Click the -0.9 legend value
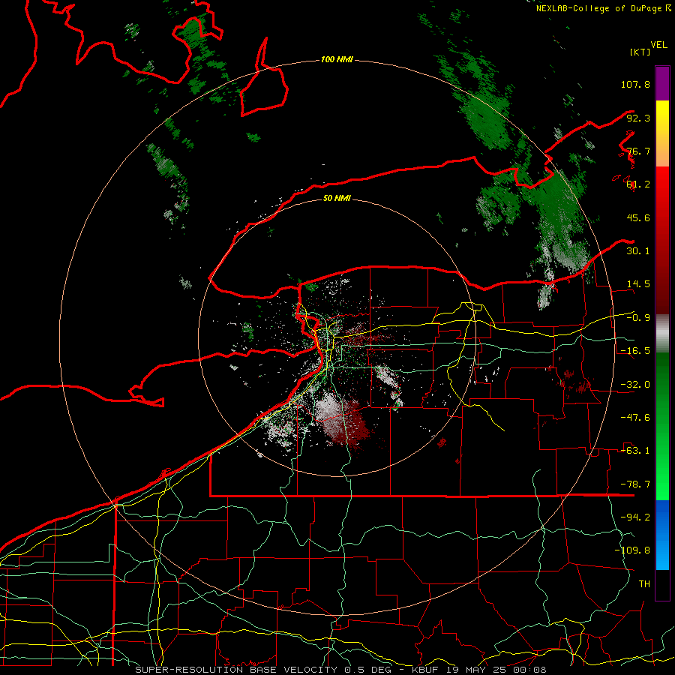Image resolution: width=675 pixels, height=675 pixels. [x=638, y=318]
